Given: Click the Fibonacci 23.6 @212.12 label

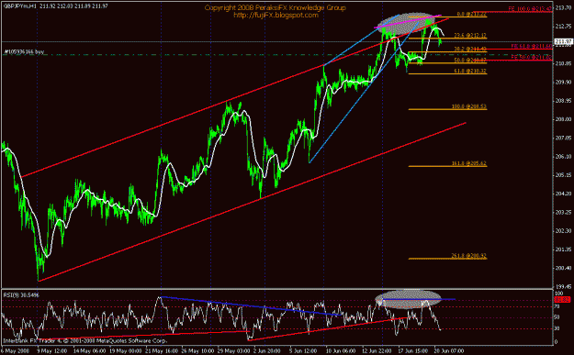Looking at the screenshot, I should point(470,36).
